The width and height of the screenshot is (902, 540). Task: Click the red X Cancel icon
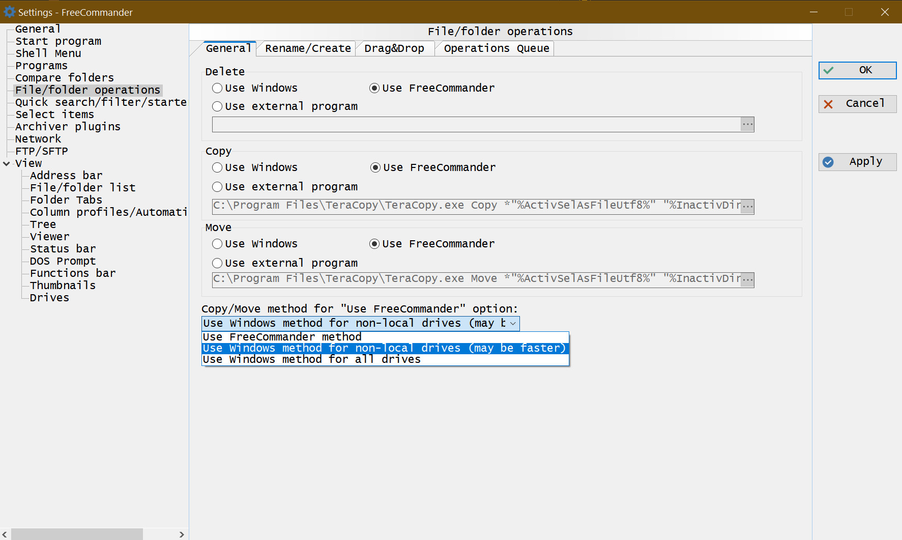(x=828, y=104)
